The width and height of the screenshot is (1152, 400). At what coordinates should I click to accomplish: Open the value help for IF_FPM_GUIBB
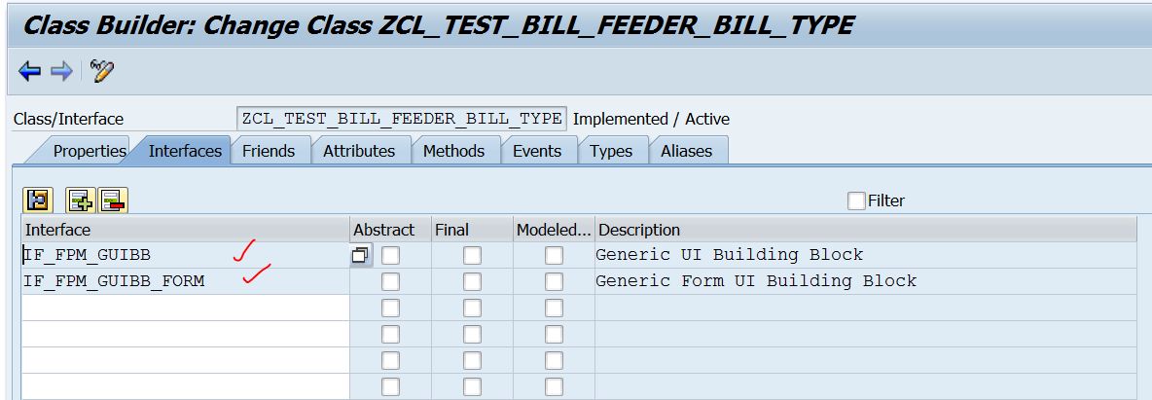(x=360, y=256)
